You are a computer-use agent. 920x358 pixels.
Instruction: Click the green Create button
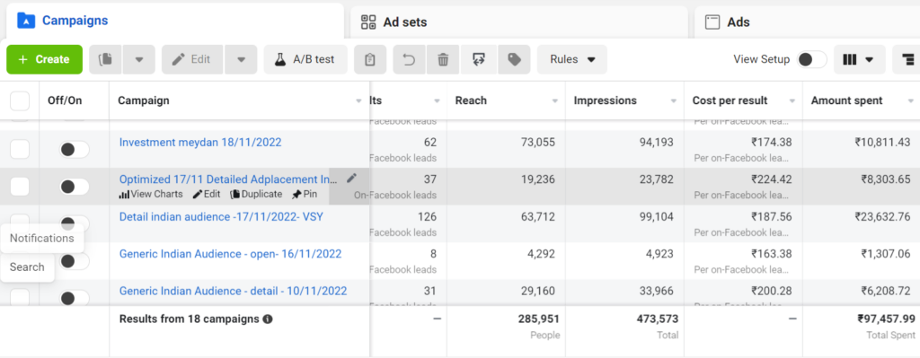pos(45,60)
